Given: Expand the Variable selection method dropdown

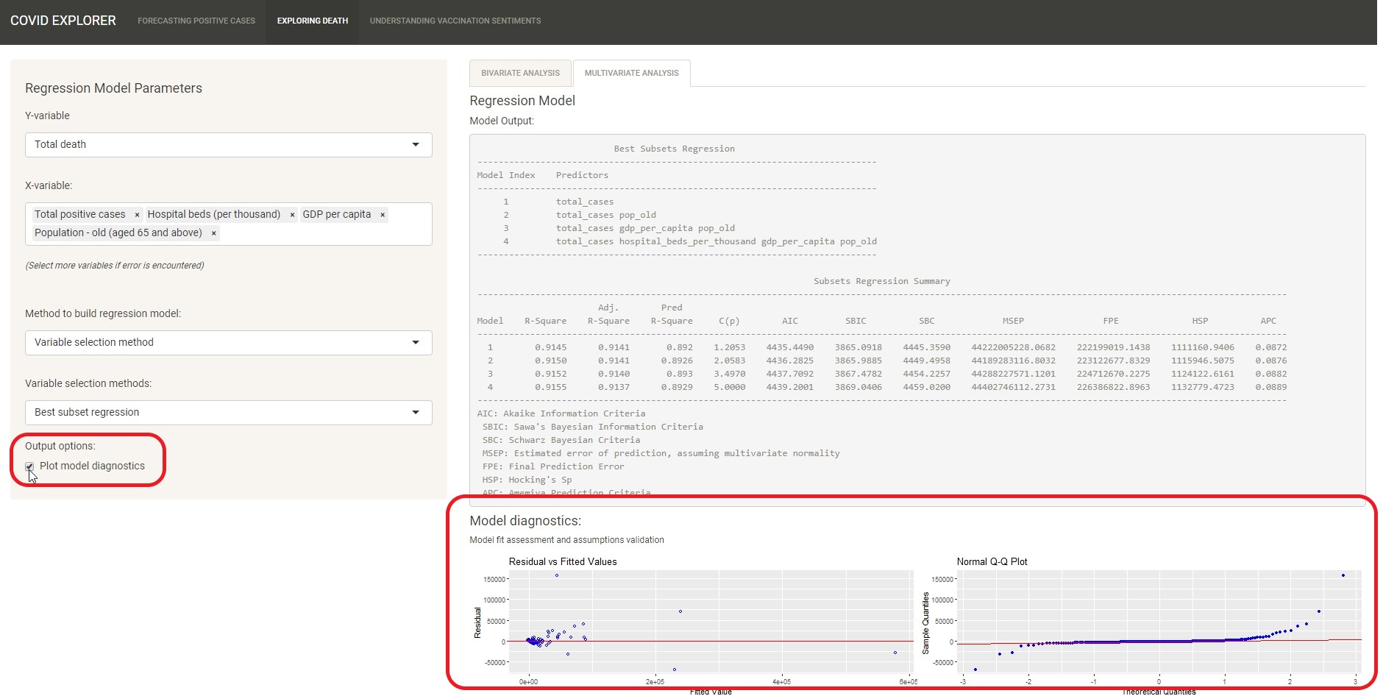Looking at the screenshot, I should (x=228, y=343).
